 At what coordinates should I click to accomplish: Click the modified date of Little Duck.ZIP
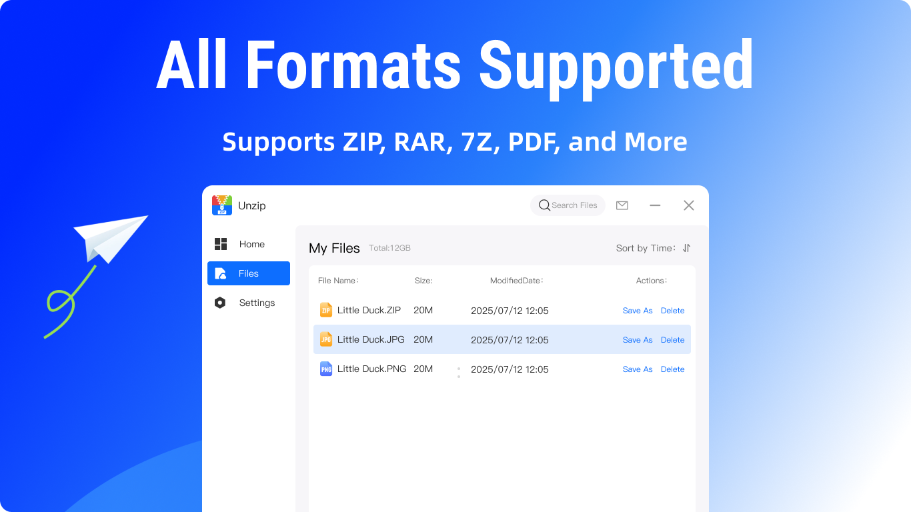click(510, 311)
